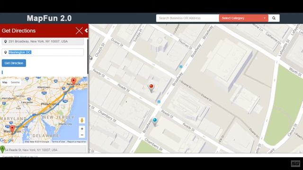Click the red Washington marker on the mini map
Viewport: 303px width, 170px height.
coord(12,128)
